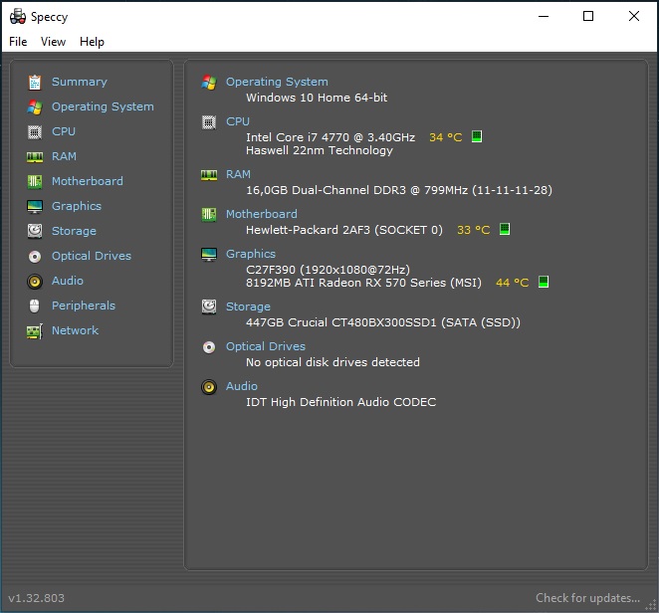Click the Audio speaker icon in sidebar
The width and height of the screenshot is (659, 613).
pyautogui.click(x=35, y=281)
